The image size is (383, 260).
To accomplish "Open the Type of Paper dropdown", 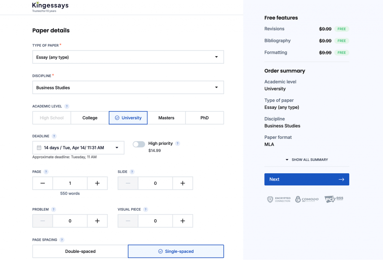I will coord(128,57).
